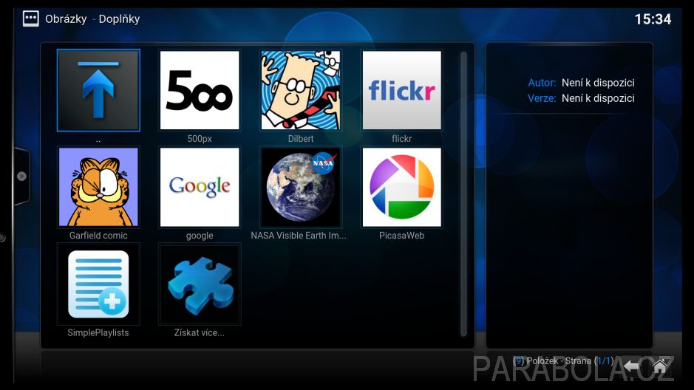Screen dimensions: 694x390
Task: Select the 'PicasaWeb' caption label
Action: click(402, 236)
